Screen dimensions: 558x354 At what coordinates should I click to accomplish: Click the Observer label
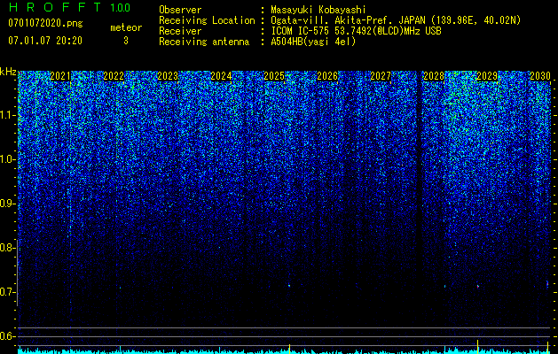click(180, 10)
